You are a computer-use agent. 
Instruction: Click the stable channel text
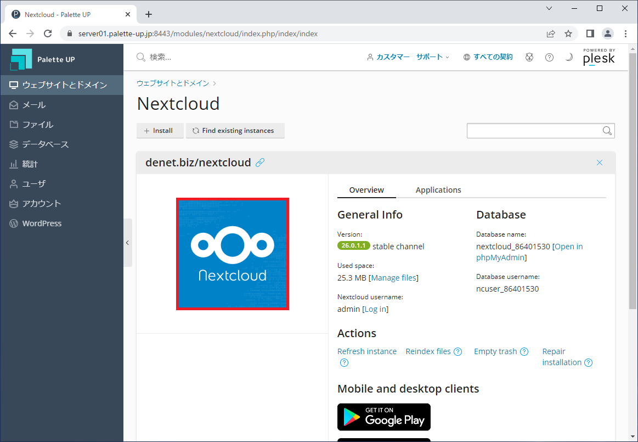398,247
